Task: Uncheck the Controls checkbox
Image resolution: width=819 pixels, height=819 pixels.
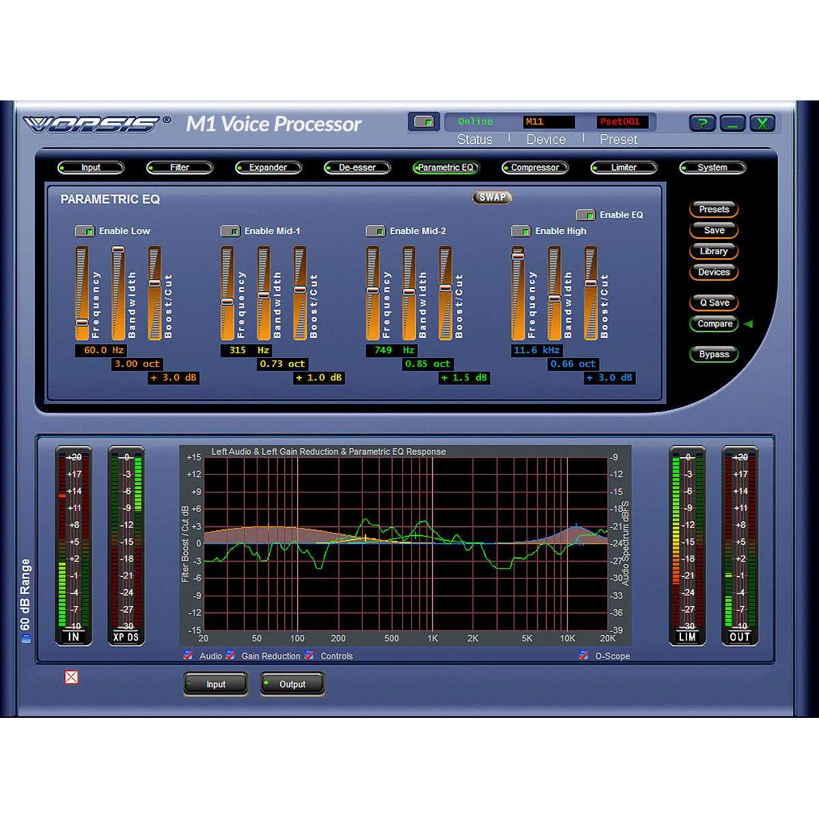Action: coord(309,655)
